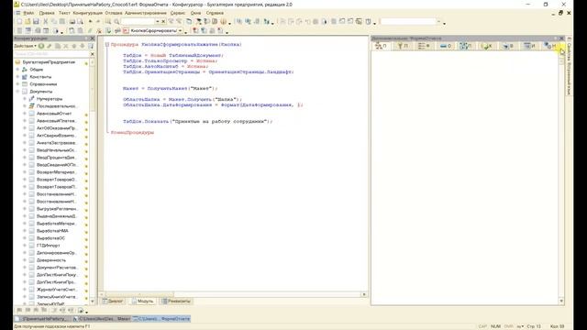The height and width of the screenshot is (330, 587).
Task: Click the Cut scissors icon in toolbar
Action: pyautogui.click(x=46, y=22)
